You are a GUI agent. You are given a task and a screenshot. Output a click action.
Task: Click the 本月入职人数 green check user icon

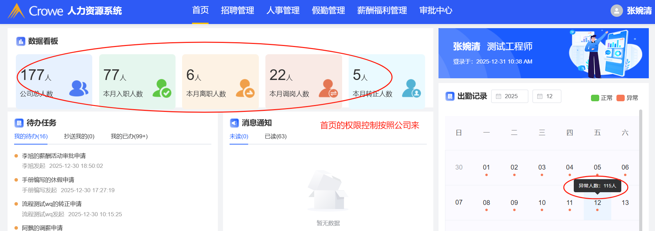click(162, 89)
